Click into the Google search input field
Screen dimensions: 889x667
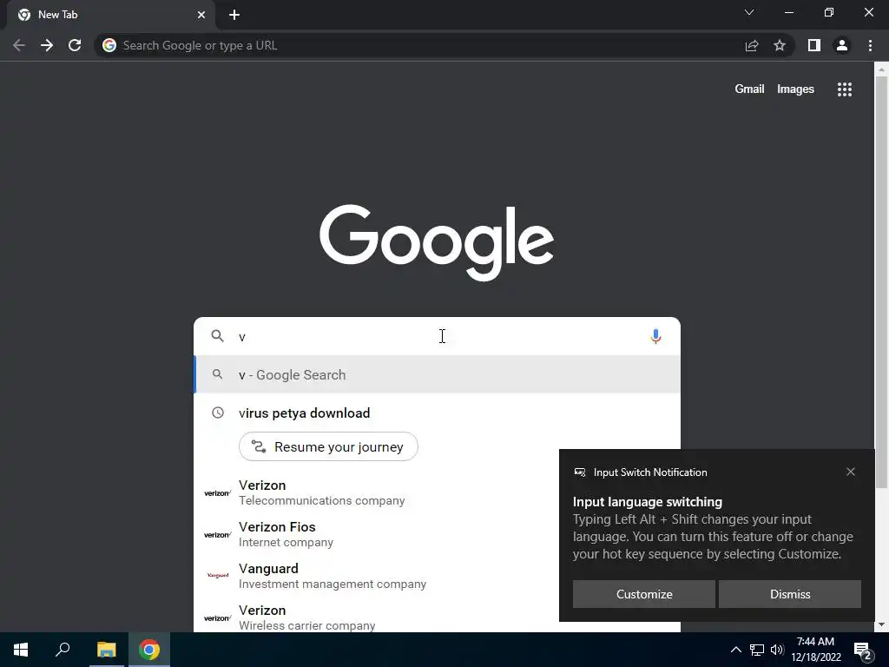(x=437, y=336)
